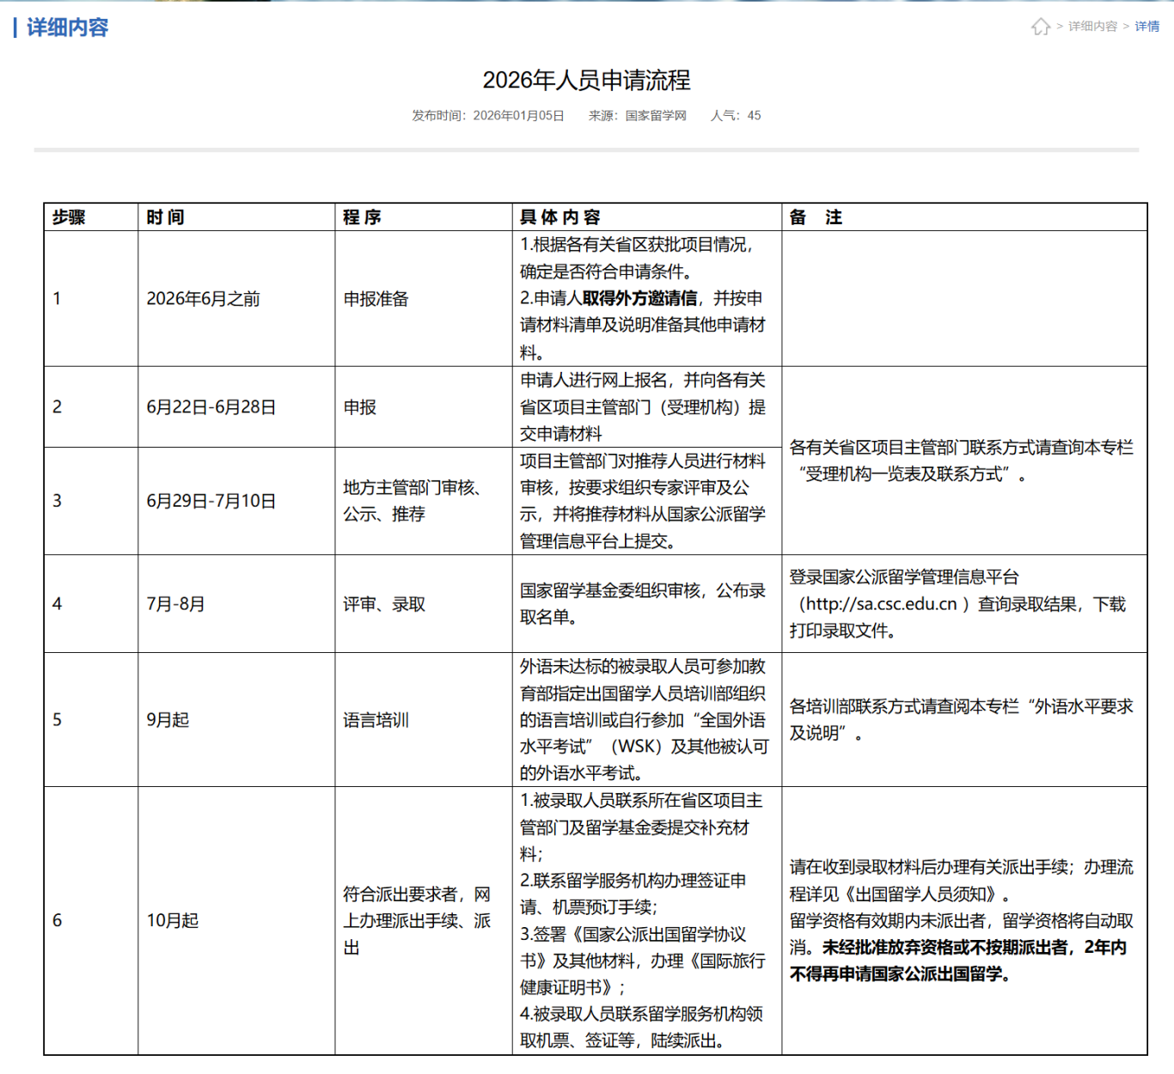Screen dimensions: 1174x1074
Task: Click the page title 2026年人员申请流程
Action: coord(586,80)
